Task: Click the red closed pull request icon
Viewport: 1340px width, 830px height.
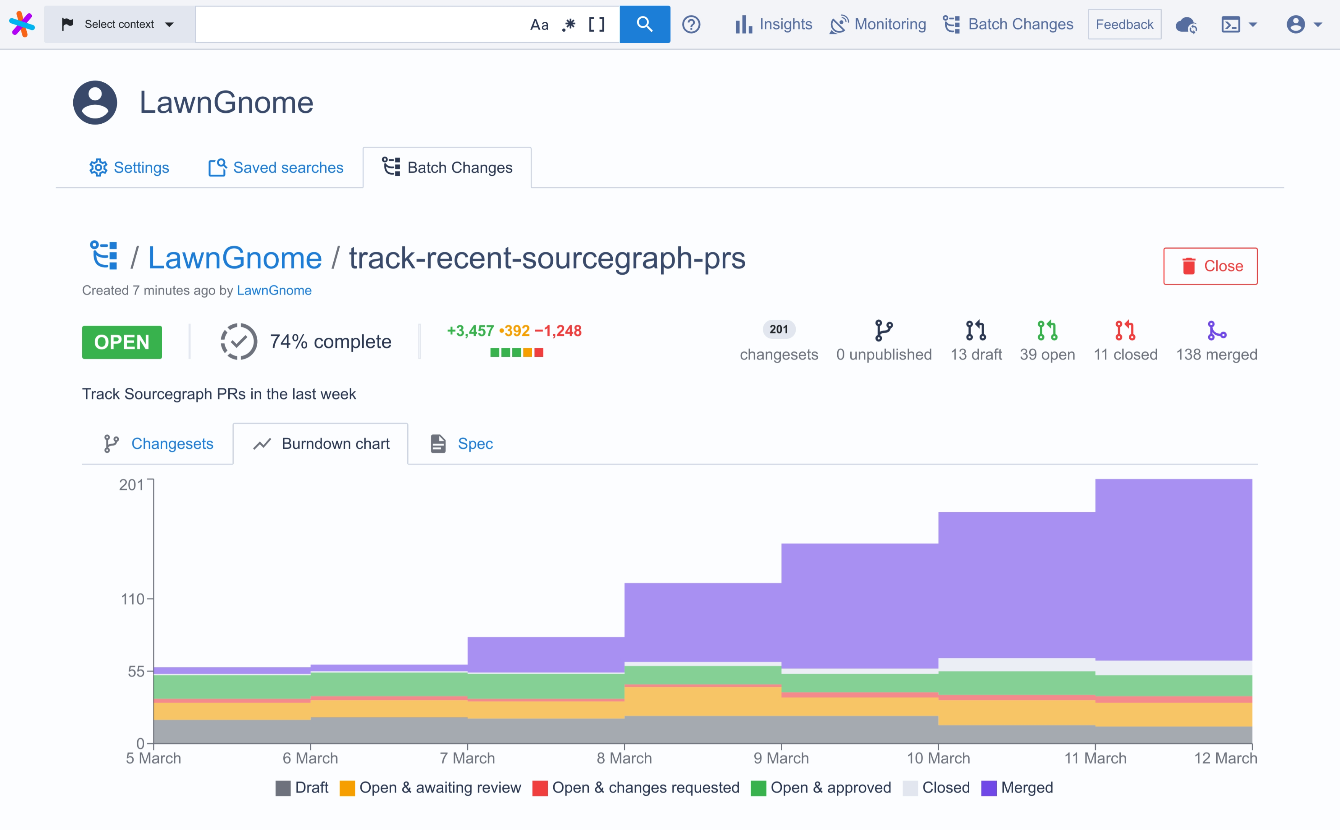Action: point(1125,330)
